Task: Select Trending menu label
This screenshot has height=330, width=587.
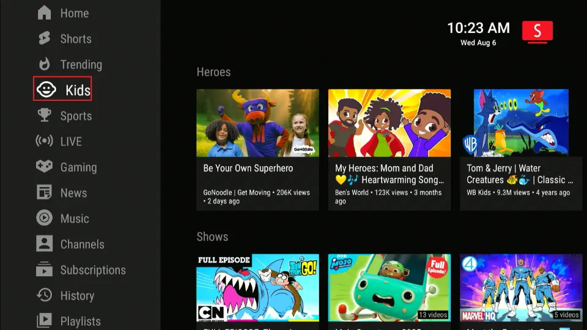Action: click(x=81, y=64)
